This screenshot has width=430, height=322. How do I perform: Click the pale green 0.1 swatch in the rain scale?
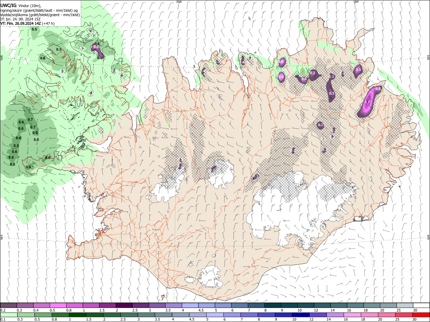(x=9, y=315)
